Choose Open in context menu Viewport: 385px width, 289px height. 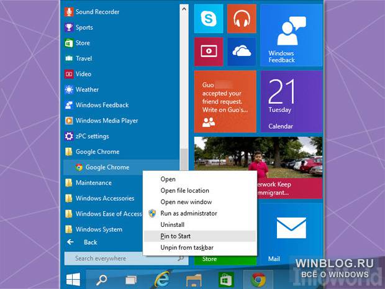(x=199, y=179)
